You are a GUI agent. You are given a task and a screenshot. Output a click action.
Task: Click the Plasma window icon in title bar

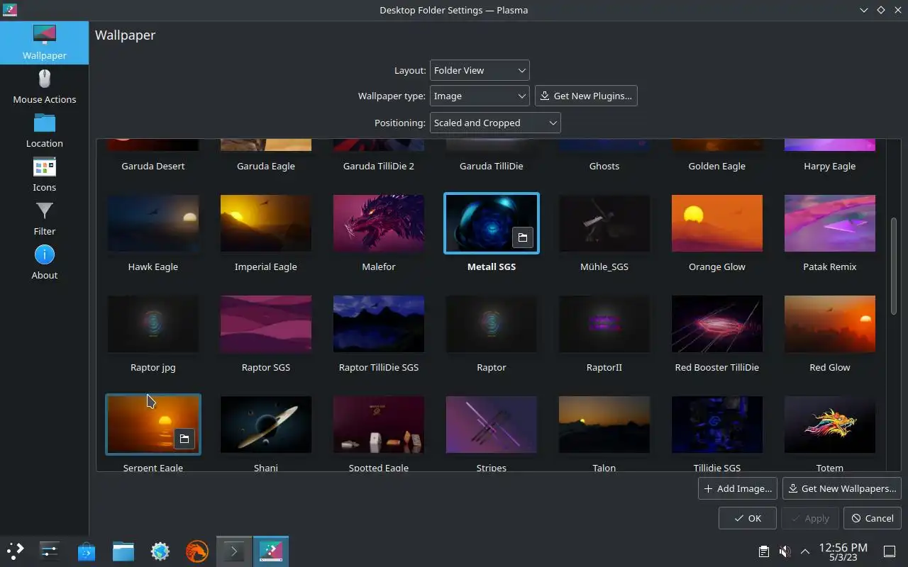click(11, 10)
